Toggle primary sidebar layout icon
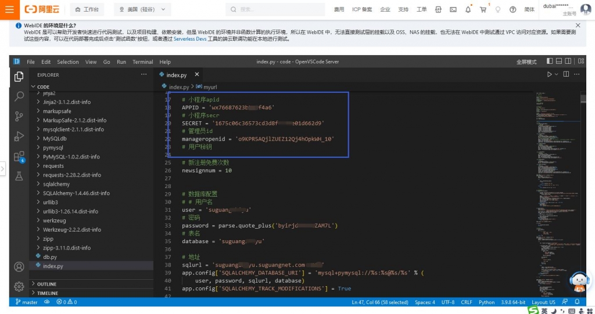Image resolution: width=595 pixels, height=314 pixels. pos(550,61)
